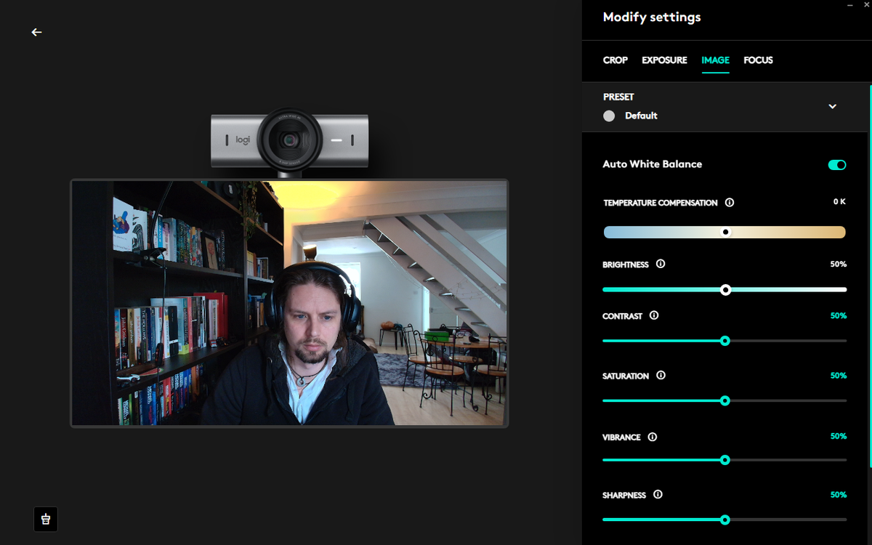This screenshot has height=545, width=872.
Task: Open info icon next to Brightness
Action: (x=661, y=264)
